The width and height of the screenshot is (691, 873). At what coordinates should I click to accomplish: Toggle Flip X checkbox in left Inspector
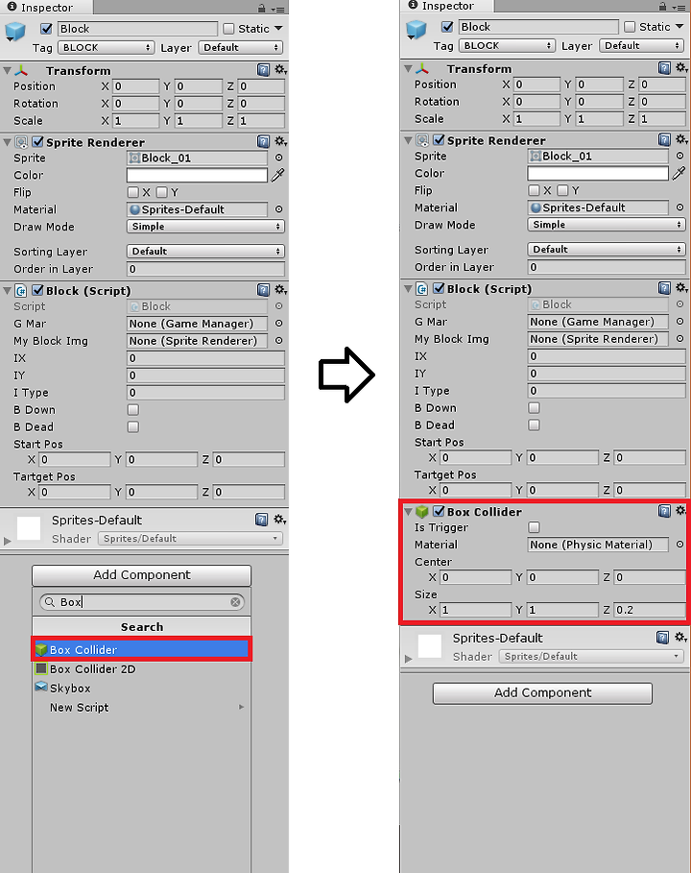(x=133, y=192)
